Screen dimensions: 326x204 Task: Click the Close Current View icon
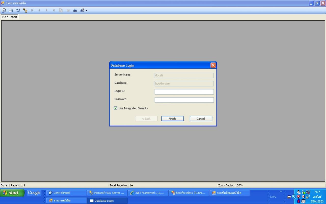click(x=68, y=10)
